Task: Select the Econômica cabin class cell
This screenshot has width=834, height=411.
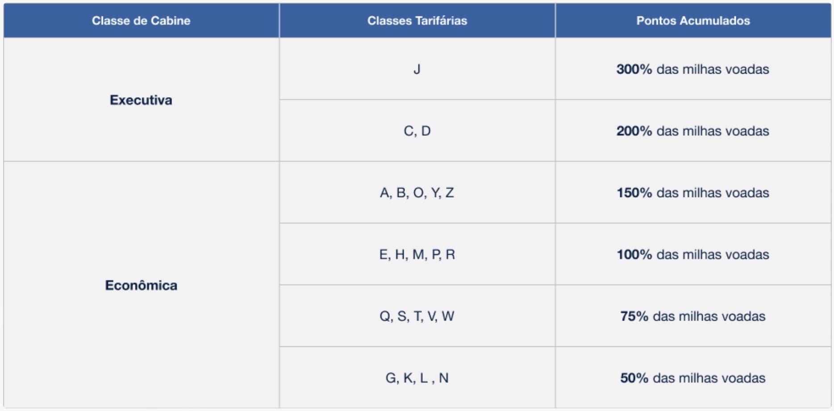Action: coord(141,285)
